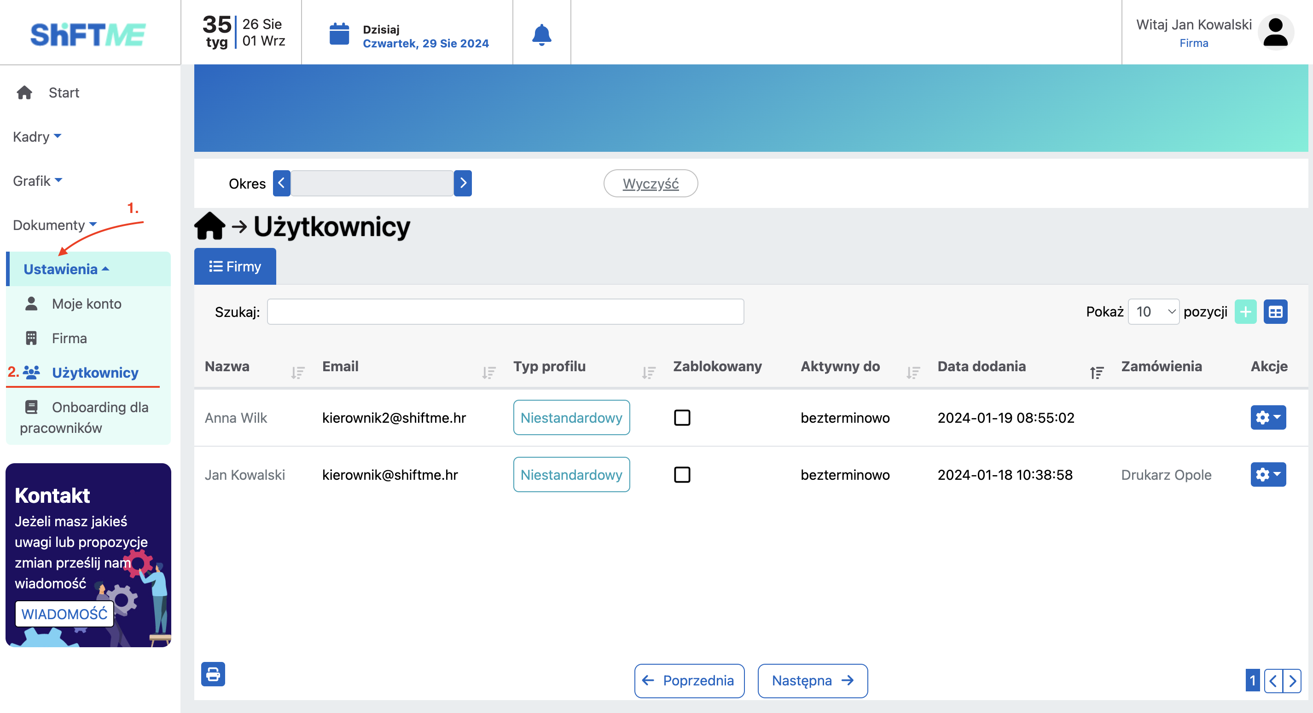Focus the Szukaj search field

pyautogui.click(x=505, y=312)
